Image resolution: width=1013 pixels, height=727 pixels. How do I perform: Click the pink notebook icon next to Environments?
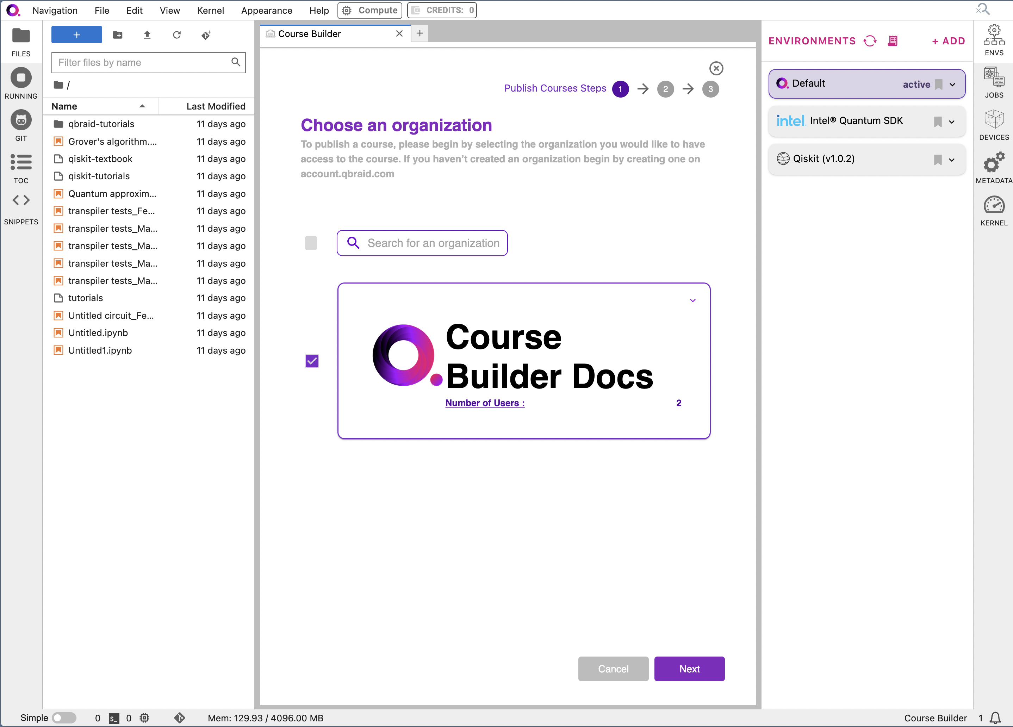coord(893,41)
